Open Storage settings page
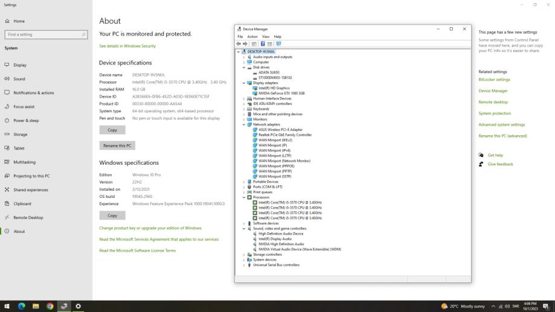Image resolution: width=555 pixels, height=312 pixels. tap(20, 135)
